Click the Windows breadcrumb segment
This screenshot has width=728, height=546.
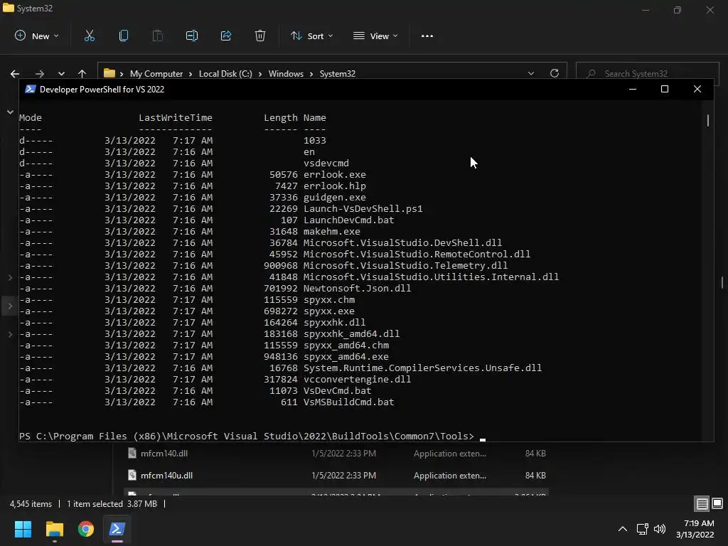(x=286, y=73)
